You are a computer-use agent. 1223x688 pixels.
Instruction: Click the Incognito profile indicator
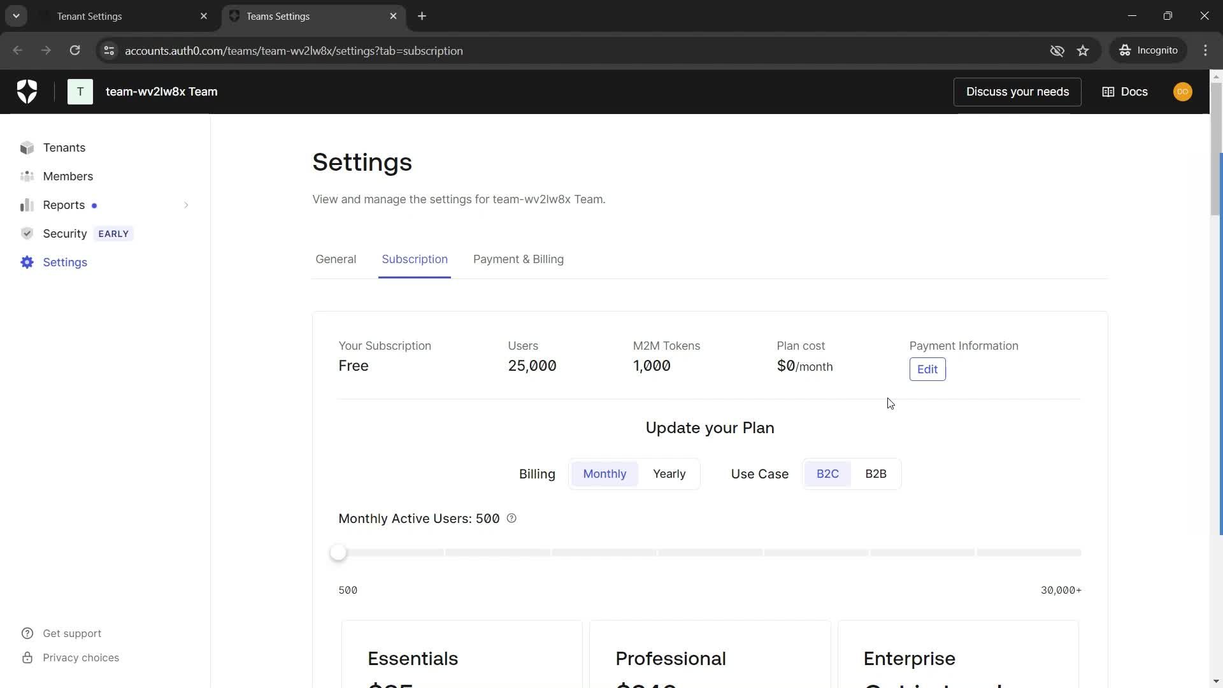click(1148, 50)
